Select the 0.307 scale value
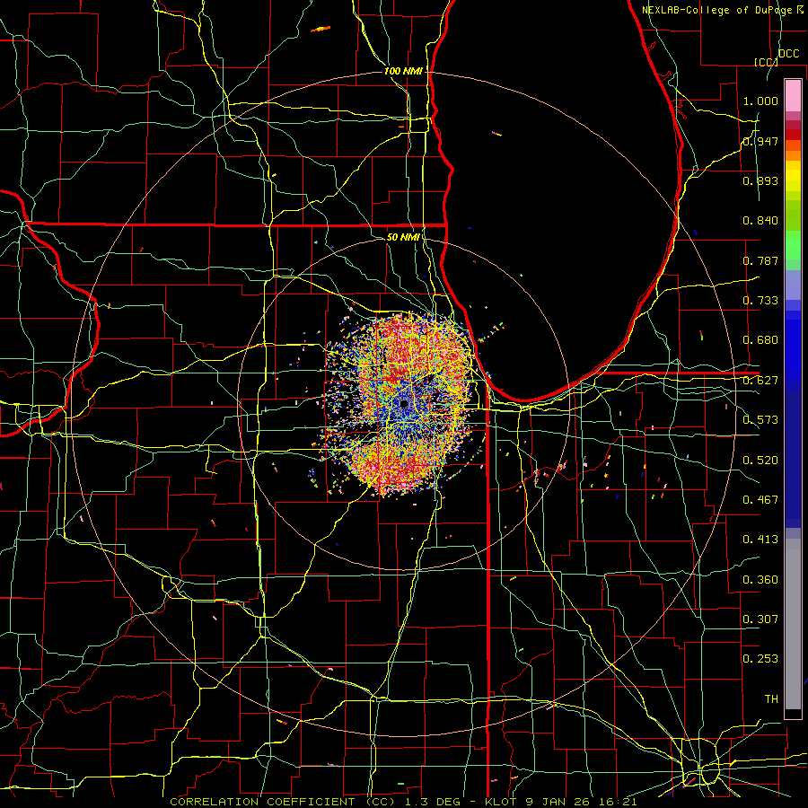The height and width of the screenshot is (808, 808). point(760,619)
